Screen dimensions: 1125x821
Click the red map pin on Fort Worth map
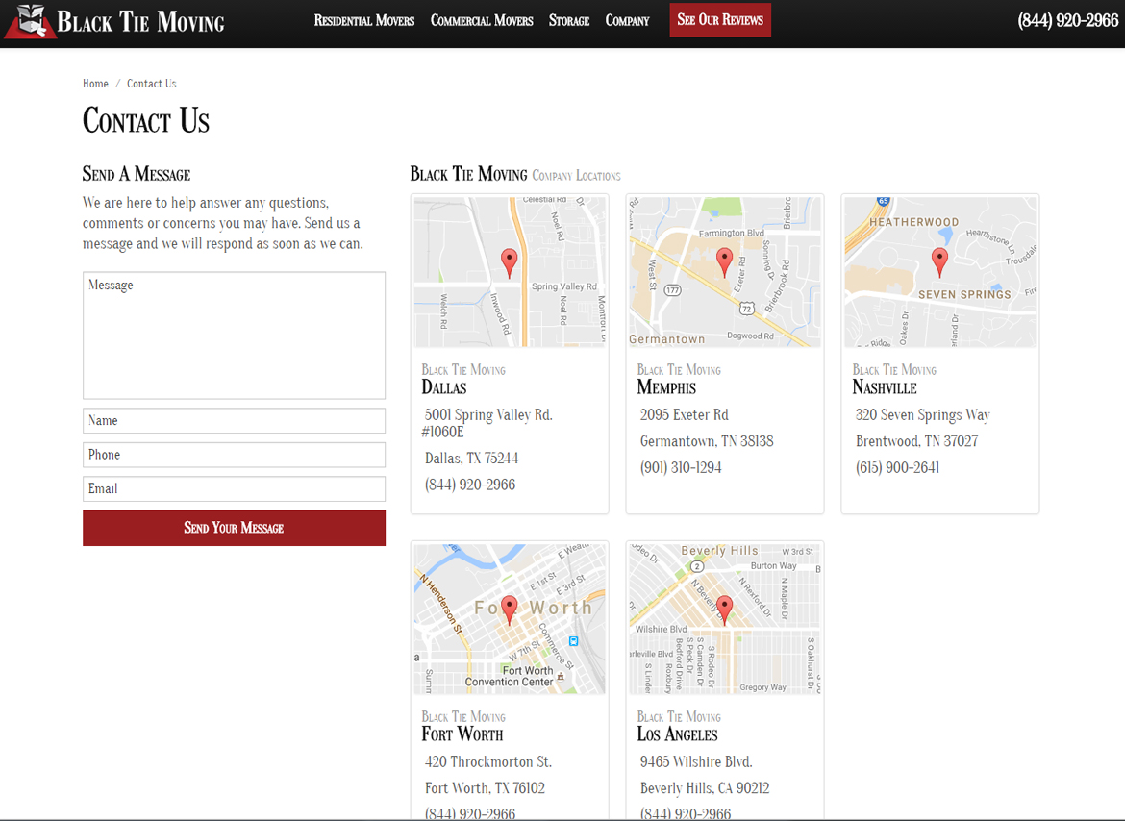pos(509,610)
